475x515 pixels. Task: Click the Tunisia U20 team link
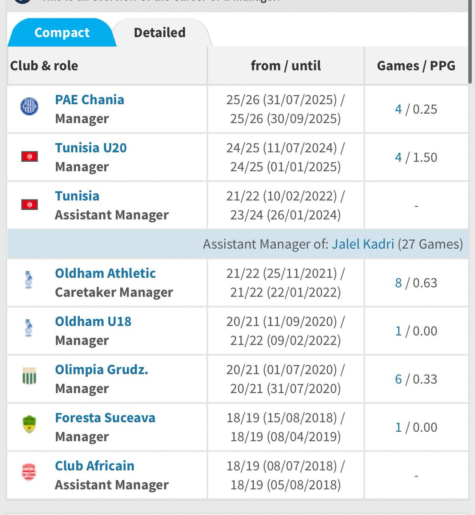(x=91, y=148)
